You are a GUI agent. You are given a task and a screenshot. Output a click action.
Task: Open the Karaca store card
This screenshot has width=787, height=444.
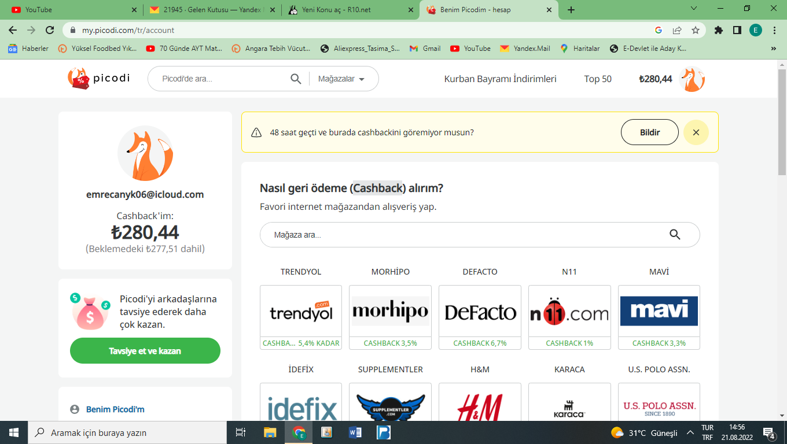tap(569, 402)
